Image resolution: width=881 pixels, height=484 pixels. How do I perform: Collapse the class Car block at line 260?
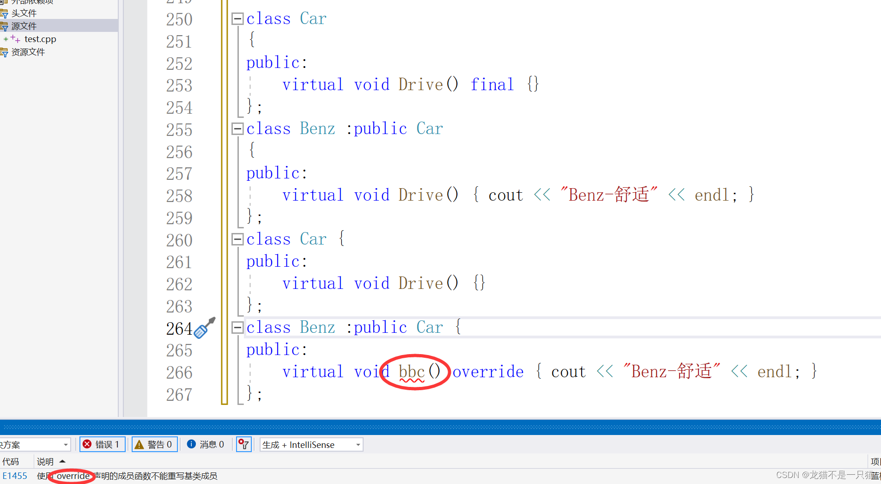pyautogui.click(x=237, y=239)
